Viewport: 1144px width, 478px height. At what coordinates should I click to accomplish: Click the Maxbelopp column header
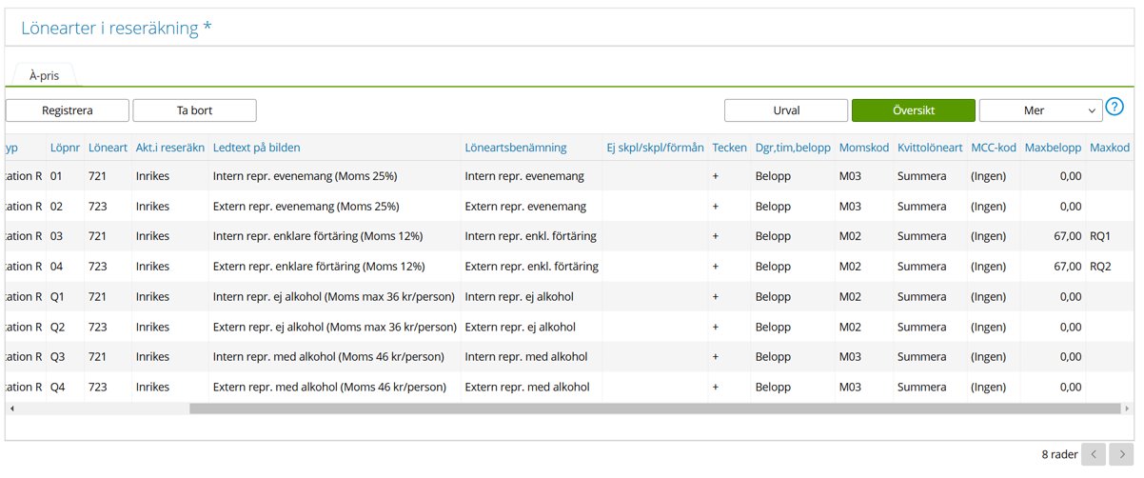1053,148
